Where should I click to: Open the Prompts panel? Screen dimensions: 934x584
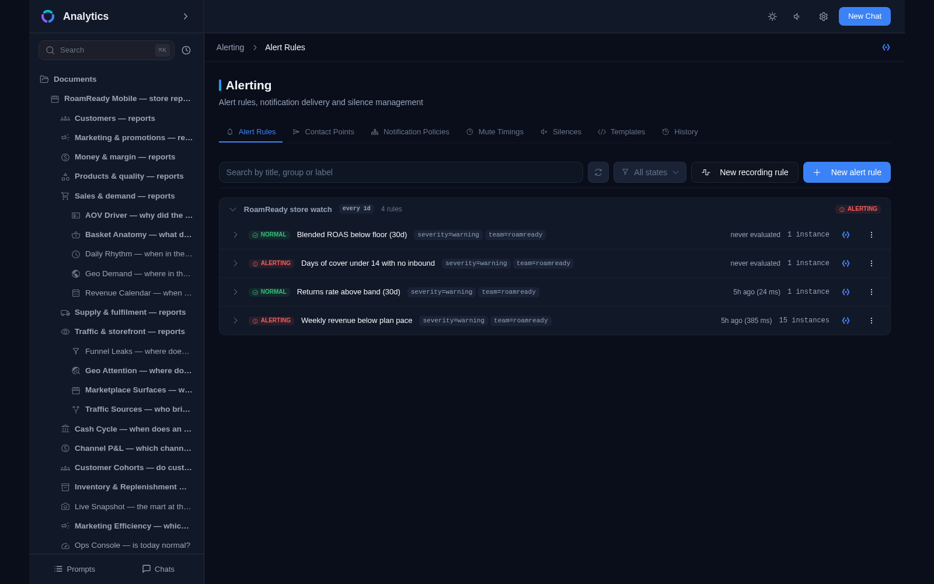[x=74, y=569]
